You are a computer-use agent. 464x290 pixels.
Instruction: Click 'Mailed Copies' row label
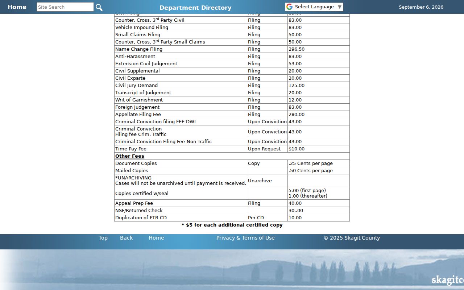[132, 171]
